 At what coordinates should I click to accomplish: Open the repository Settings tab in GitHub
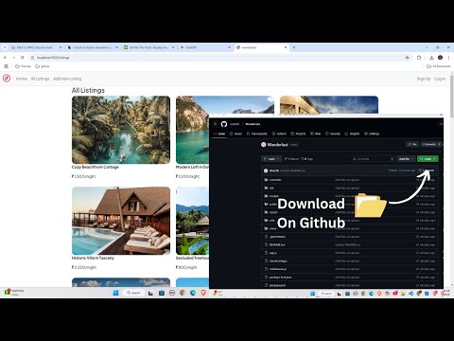372,134
